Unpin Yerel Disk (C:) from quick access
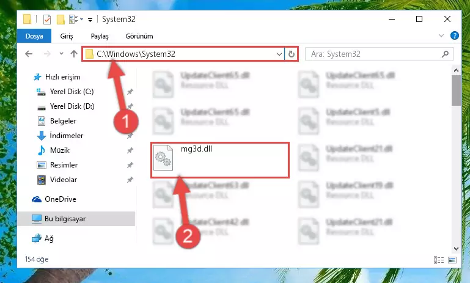The image size is (470, 283). pyautogui.click(x=130, y=92)
